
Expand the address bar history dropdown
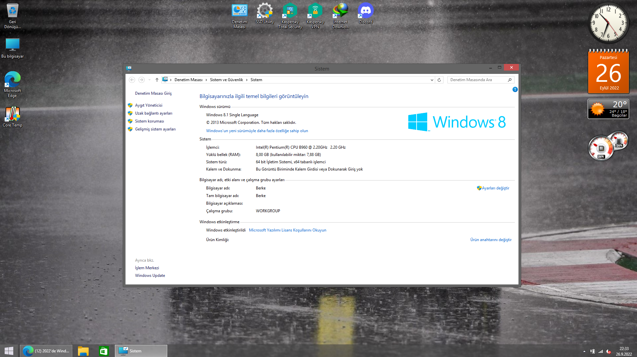[432, 80]
